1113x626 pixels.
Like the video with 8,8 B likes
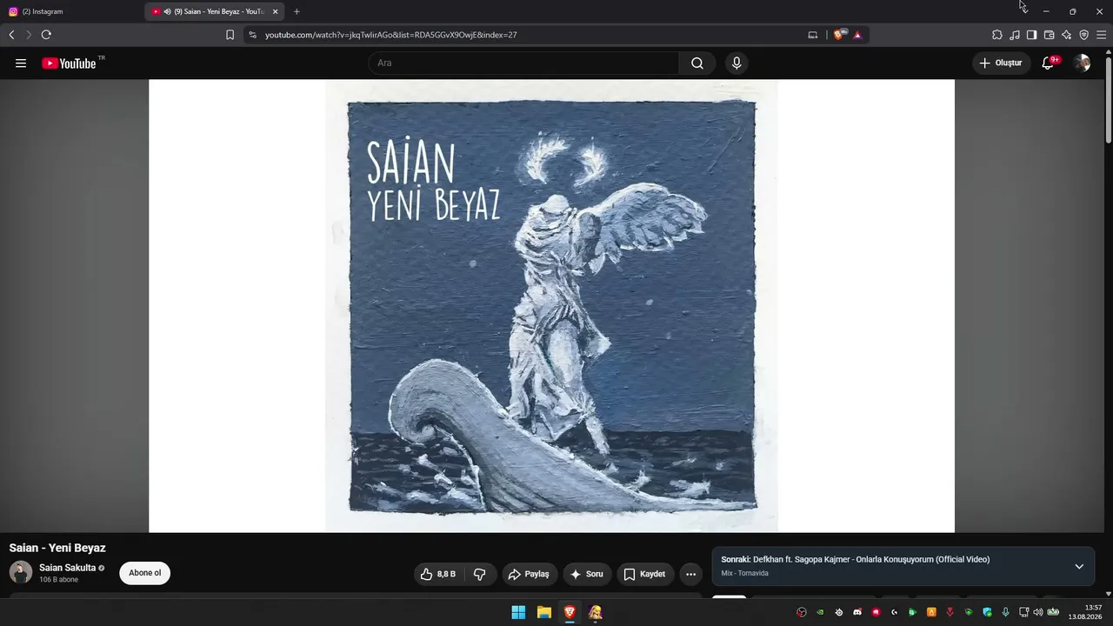click(x=440, y=574)
